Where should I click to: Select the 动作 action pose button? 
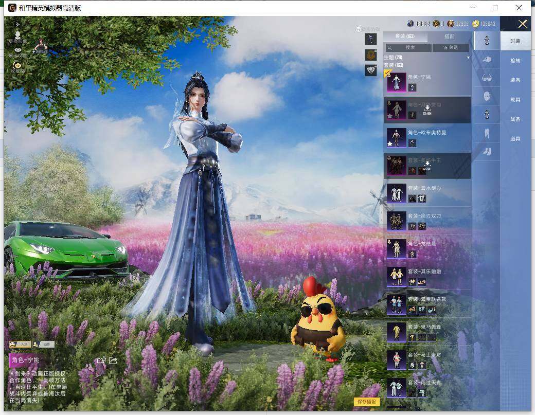pyautogui.click(x=43, y=345)
